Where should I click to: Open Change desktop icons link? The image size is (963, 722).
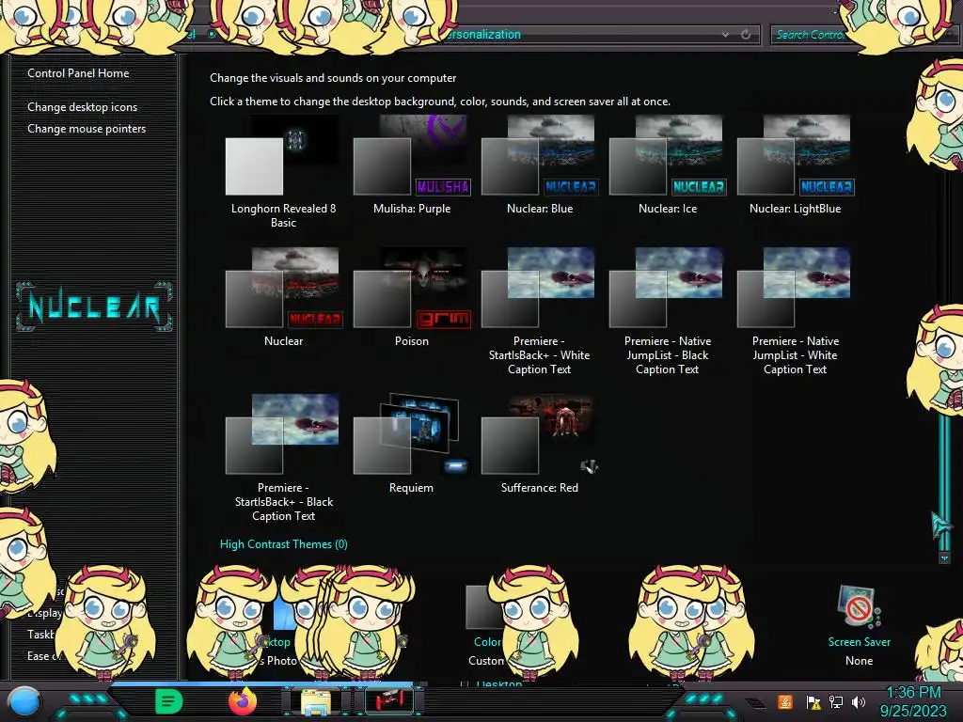[83, 107]
